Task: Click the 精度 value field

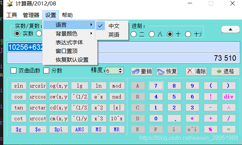Action: coord(112,71)
